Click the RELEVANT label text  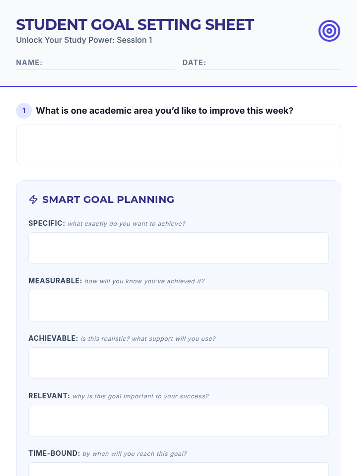49,396
